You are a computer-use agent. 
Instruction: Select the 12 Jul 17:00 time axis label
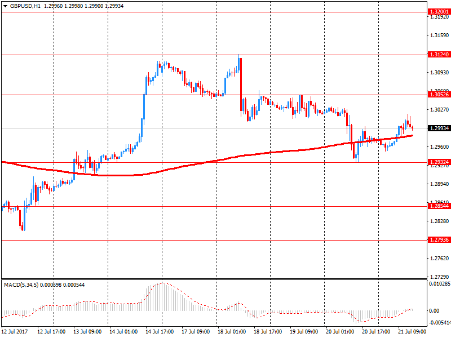[x=51, y=332]
